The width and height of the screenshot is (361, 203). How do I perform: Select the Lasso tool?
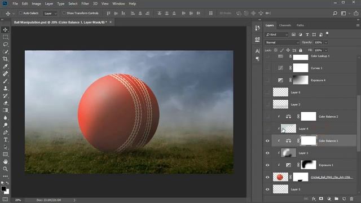pyautogui.click(x=5, y=44)
